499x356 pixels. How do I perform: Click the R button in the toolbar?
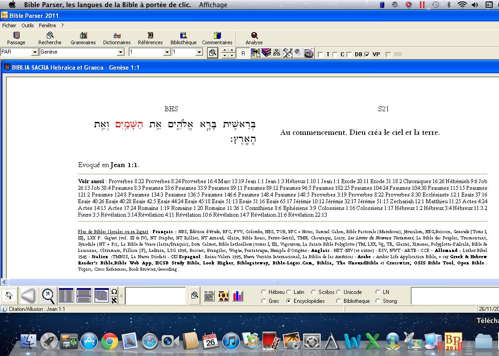[x=243, y=54]
